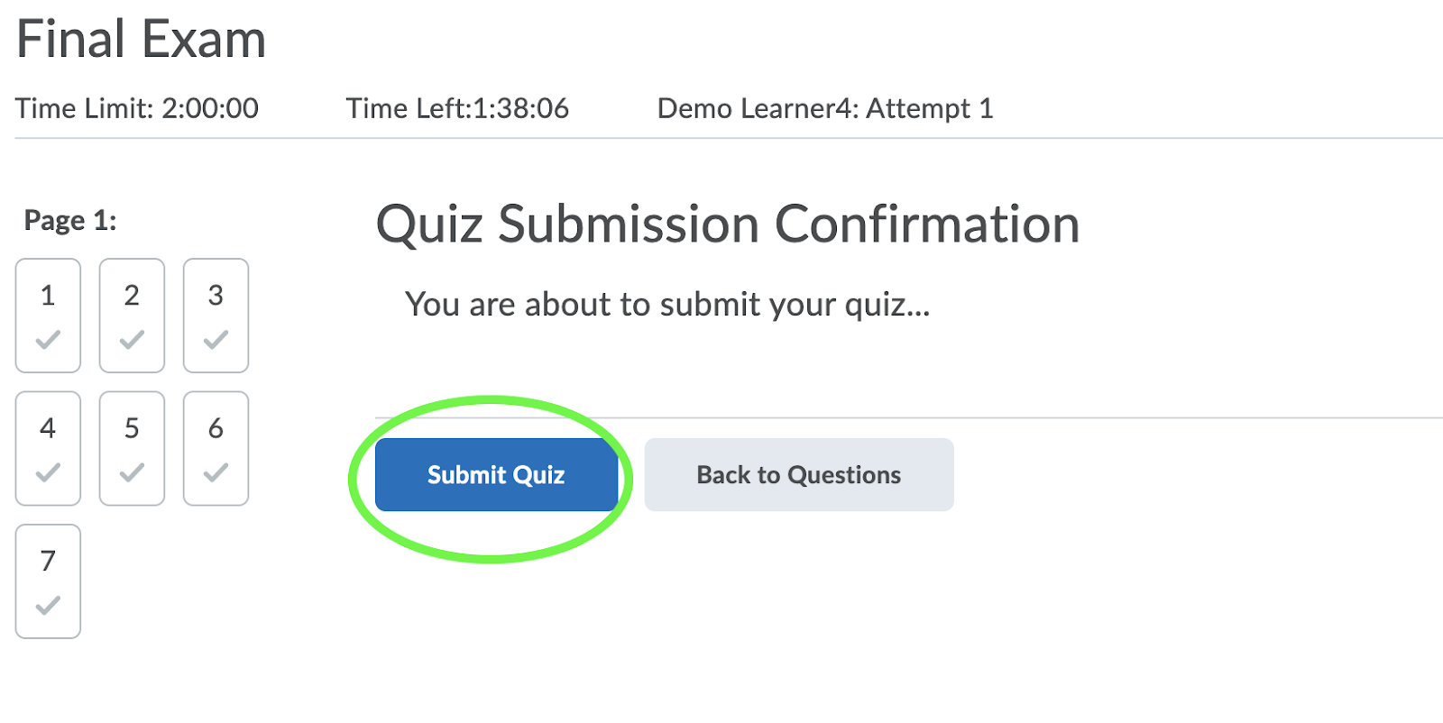Click the Quiz Submission Confirmation heading
This screenshot has height=723, width=1443.
728,224
